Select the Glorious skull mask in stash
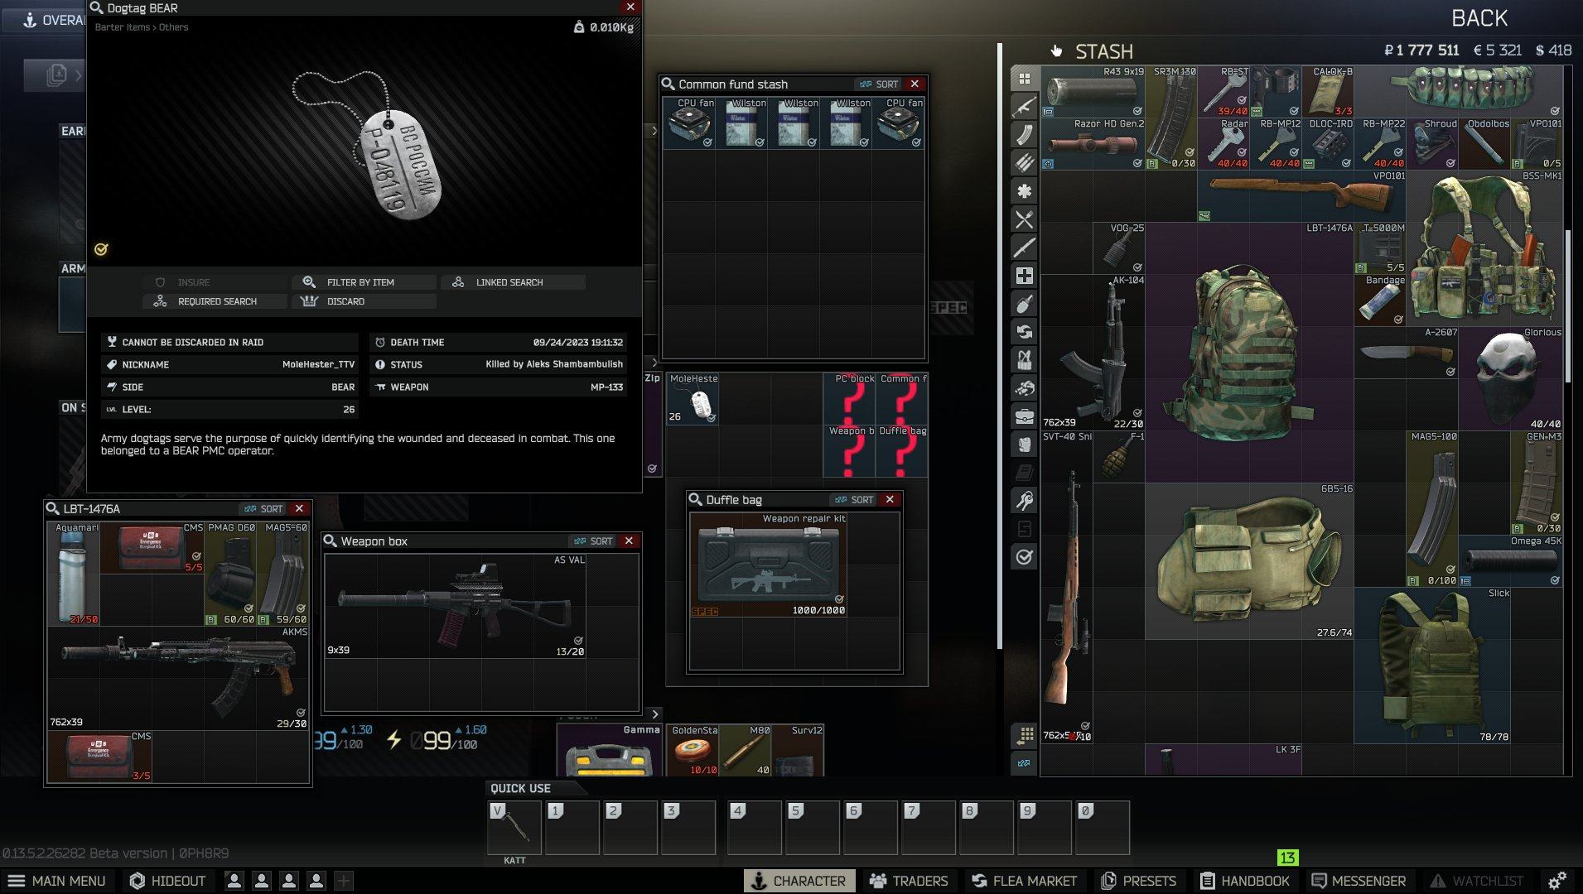 click(1510, 378)
